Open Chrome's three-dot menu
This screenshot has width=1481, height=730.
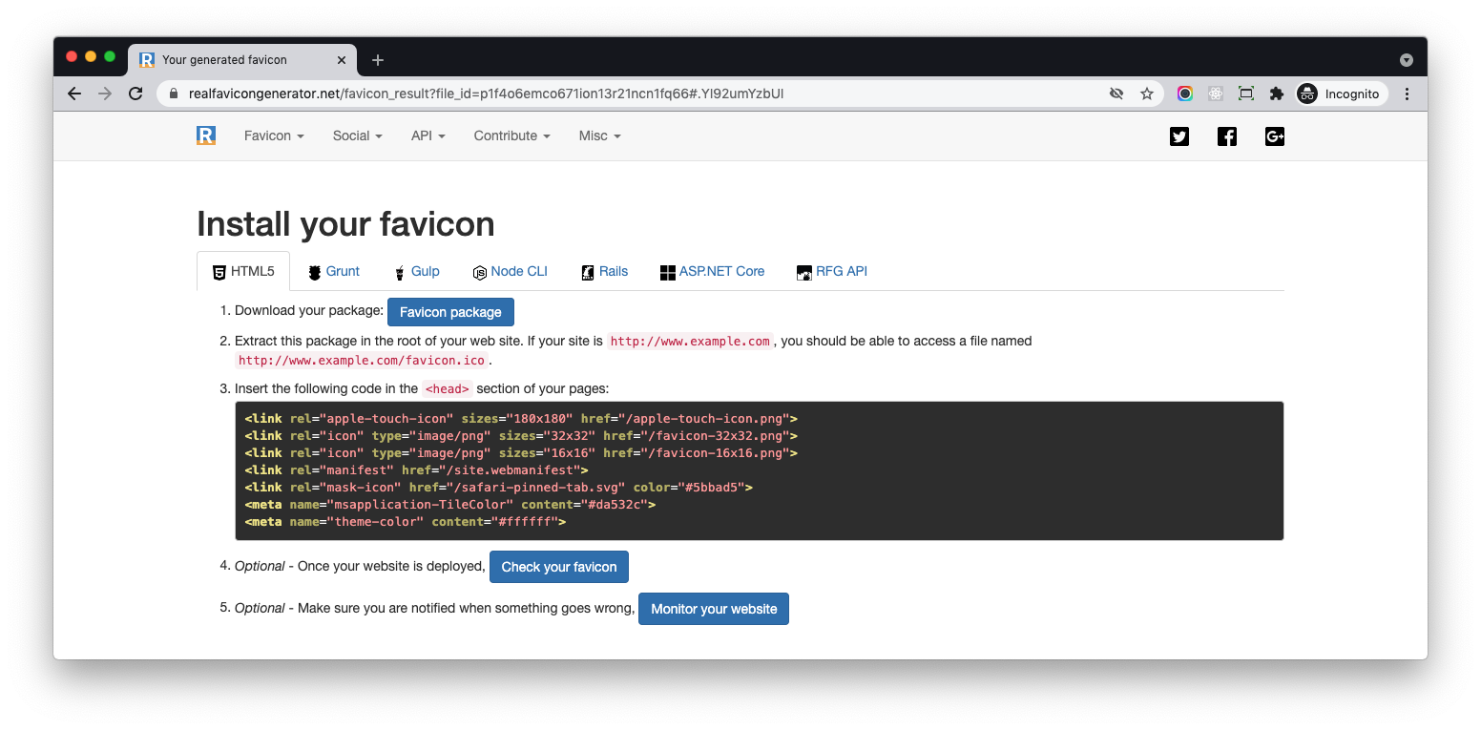(x=1407, y=94)
